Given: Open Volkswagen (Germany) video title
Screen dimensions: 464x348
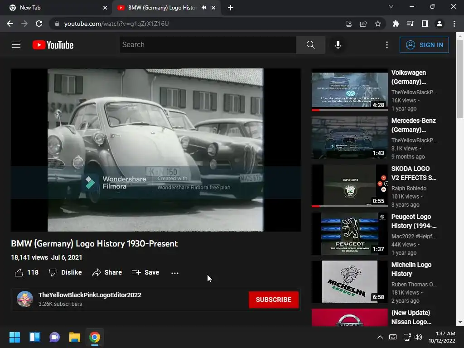Looking at the screenshot, I should coord(409,77).
